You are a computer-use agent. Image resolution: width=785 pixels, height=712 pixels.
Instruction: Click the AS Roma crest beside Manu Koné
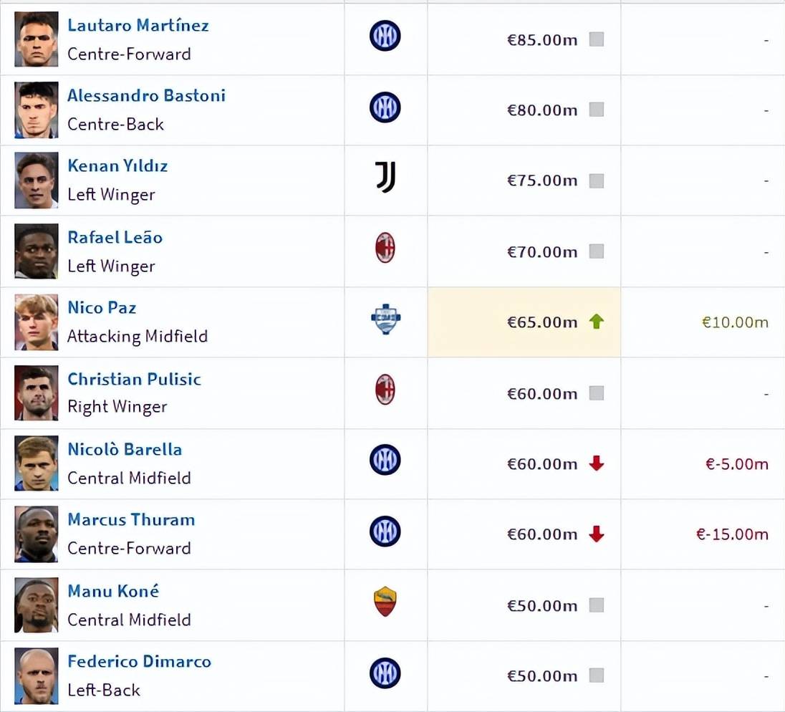click(385, 602)
